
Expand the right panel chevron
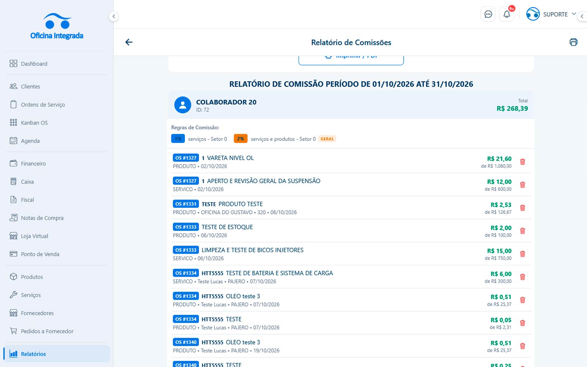[x=582, y=16]
